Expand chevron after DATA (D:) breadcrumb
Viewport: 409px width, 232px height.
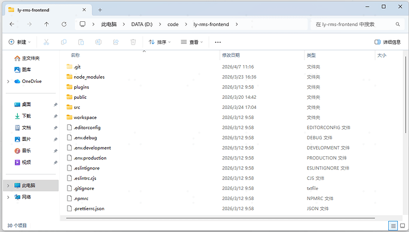point(160,24)
